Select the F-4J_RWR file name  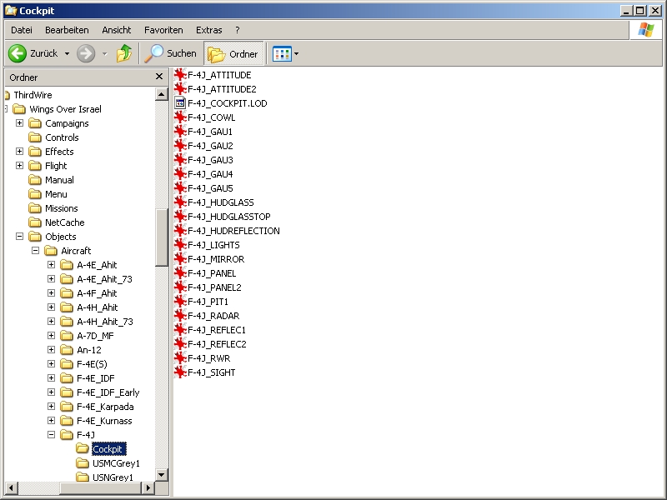tap(209, 358)
